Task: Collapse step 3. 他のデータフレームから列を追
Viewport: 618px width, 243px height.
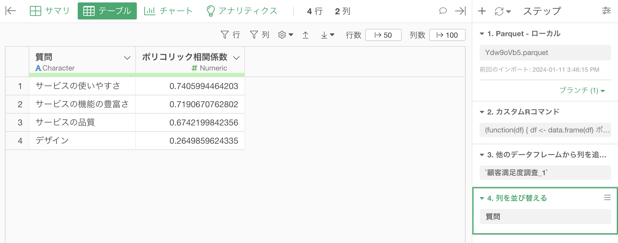Action: (x=482, y=155)
